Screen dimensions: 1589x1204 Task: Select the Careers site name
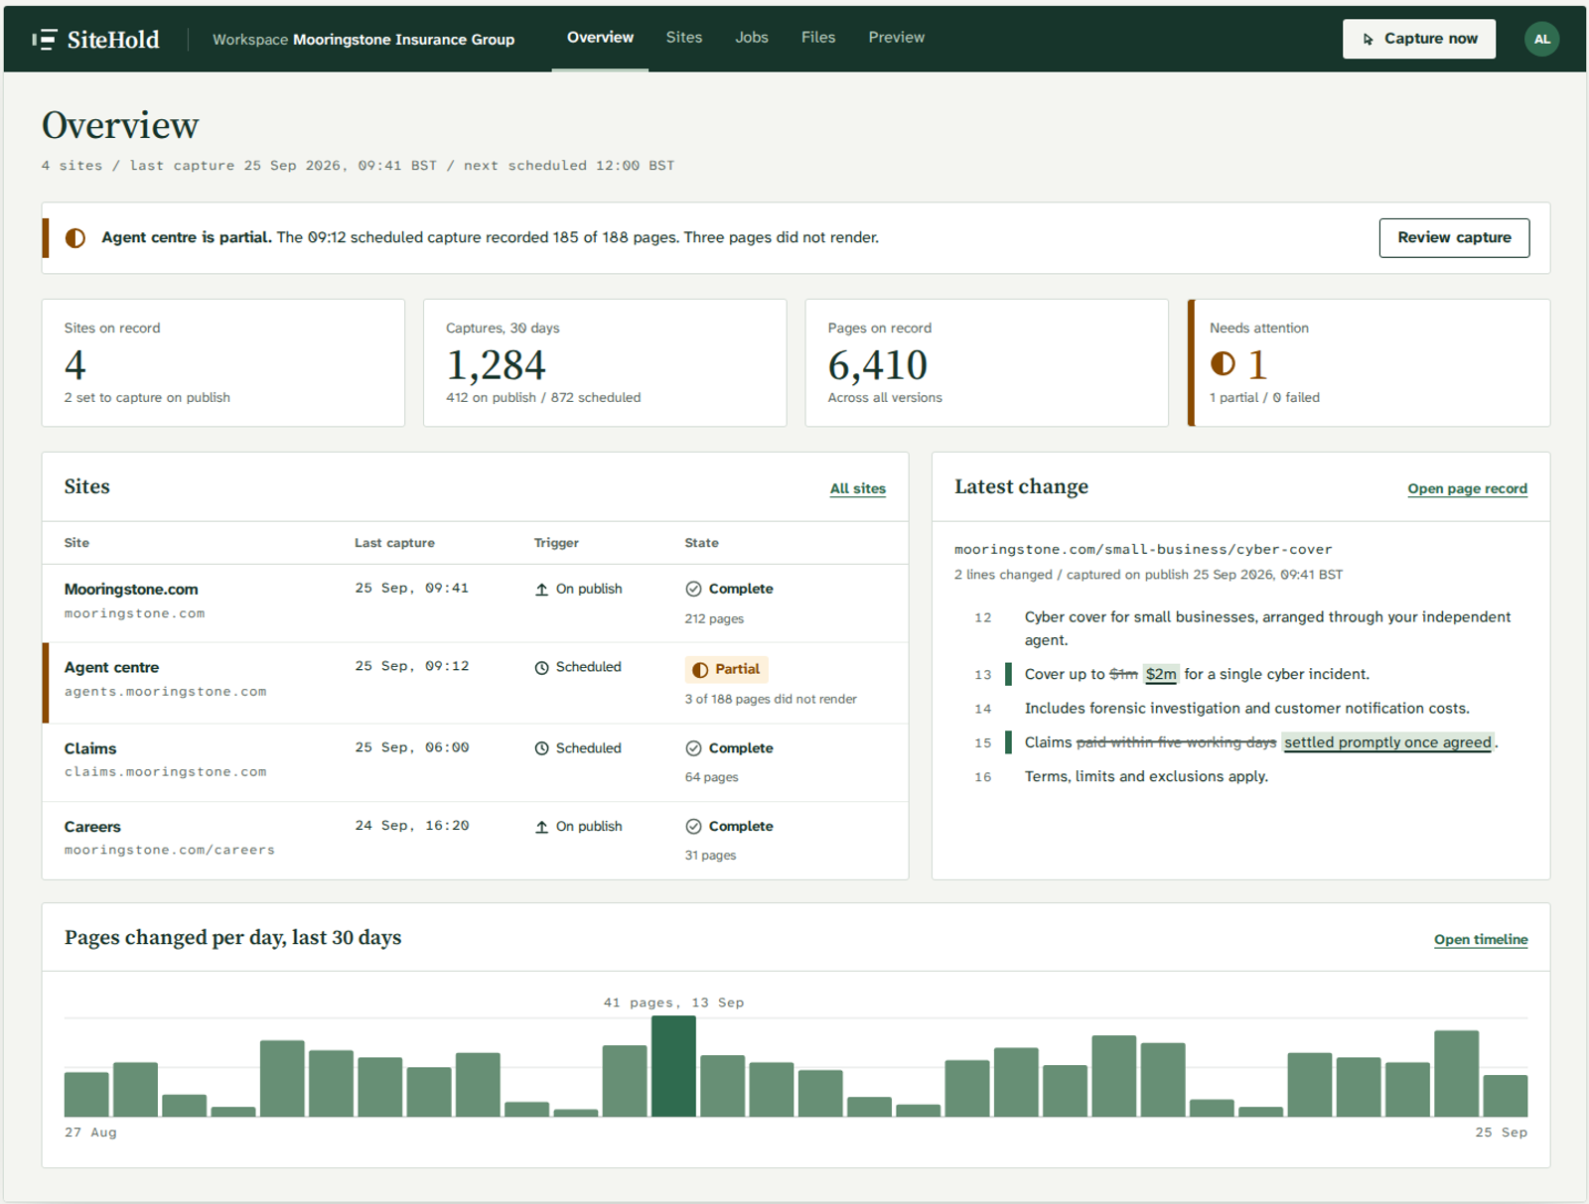(x=92, y=827)
